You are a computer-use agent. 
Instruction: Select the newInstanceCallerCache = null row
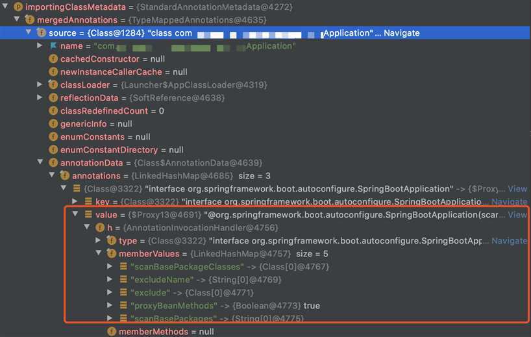[x=265, y=71]
